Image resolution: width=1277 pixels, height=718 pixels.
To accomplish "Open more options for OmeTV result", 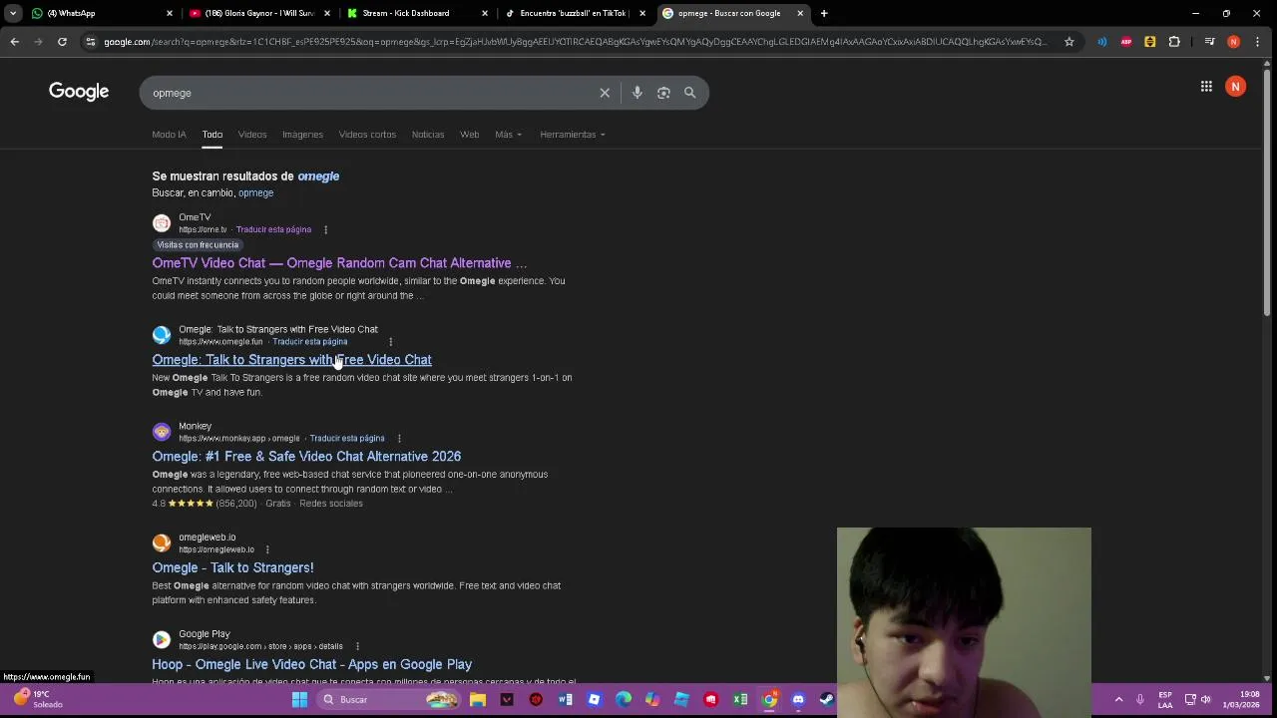I will tap(325, 229).
